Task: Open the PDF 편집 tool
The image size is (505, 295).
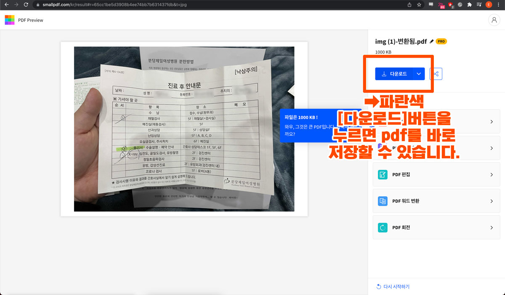Action: pyautogui.click(x=436, y=175)
